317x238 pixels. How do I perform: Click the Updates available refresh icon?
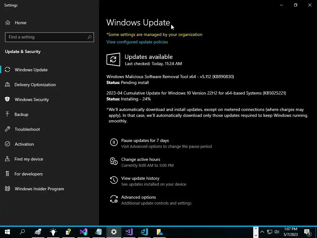113,59
